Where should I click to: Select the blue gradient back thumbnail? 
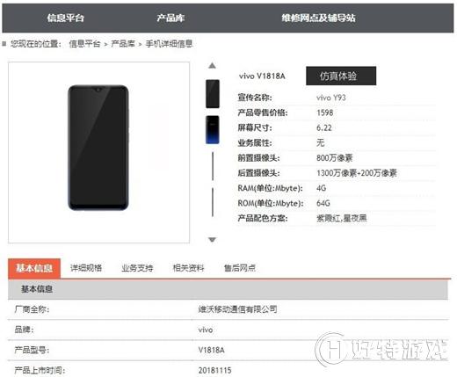coord(213,130)
